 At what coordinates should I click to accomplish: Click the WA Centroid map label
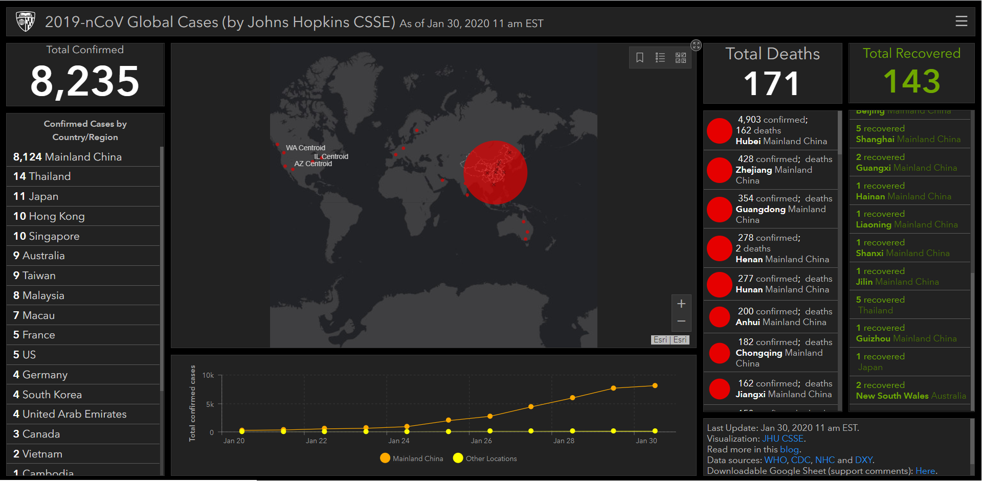pos(305,148)
